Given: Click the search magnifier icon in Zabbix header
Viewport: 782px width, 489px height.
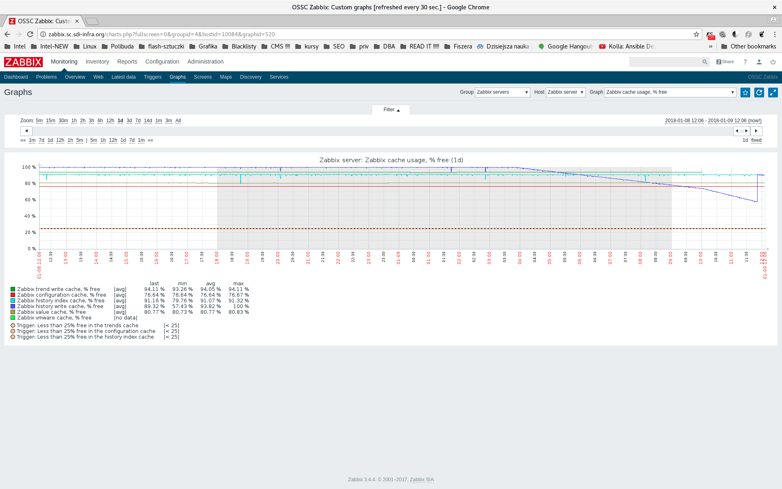Looking at the screenshot, I should click(x=705, y=62).
